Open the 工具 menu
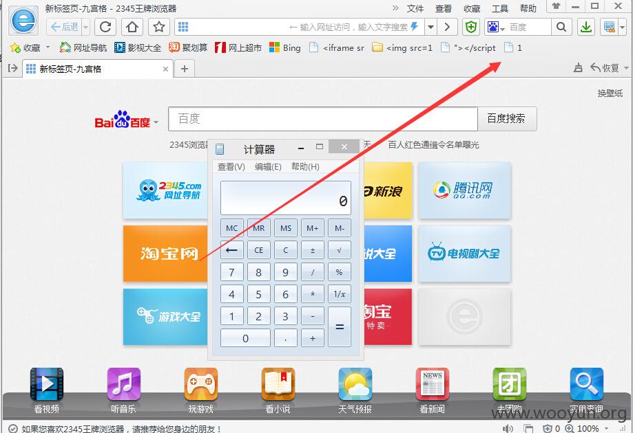 [x=500, y=8]
